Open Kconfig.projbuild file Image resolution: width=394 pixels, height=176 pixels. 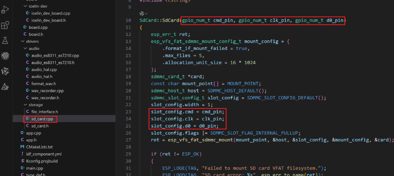coord(42,161)
